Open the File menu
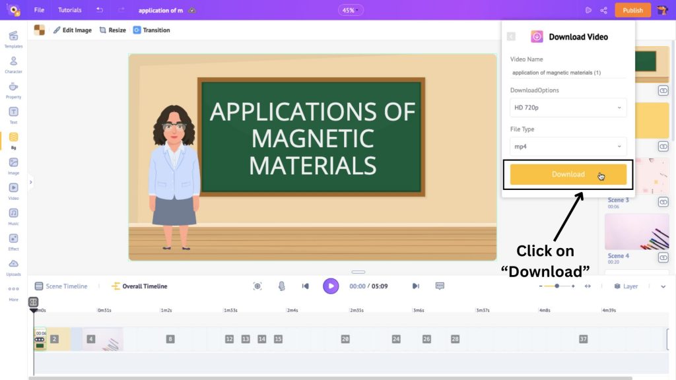The image size is (676, 380). pyautogui.click(x=39, y=10)
